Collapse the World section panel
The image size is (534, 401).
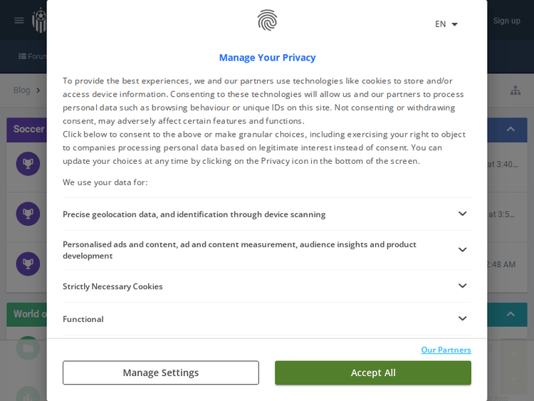pyautogui.click(x=511, y=314)
